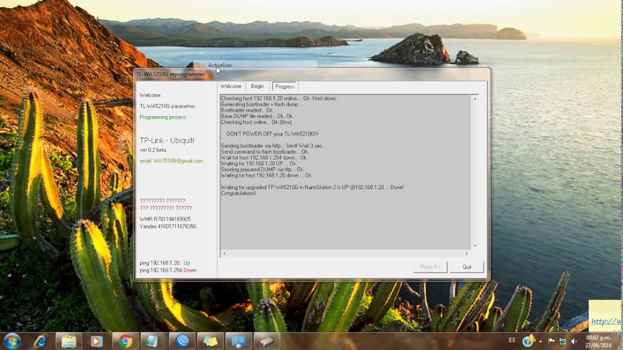Screen dimensions: 623x350
Task: Switch to the Begin tab
Action: click(257, 86)
